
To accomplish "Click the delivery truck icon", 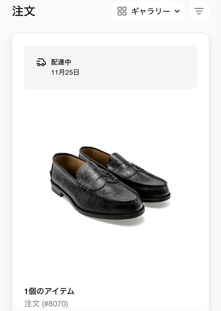I will (41, 62).
